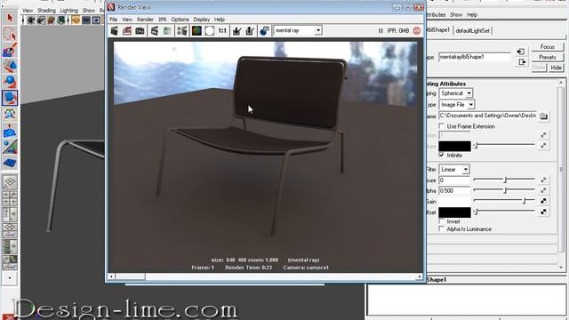Toggle Display alpha channel white circle icon
This screenshot has width=569, height=320.
(210, 31)
